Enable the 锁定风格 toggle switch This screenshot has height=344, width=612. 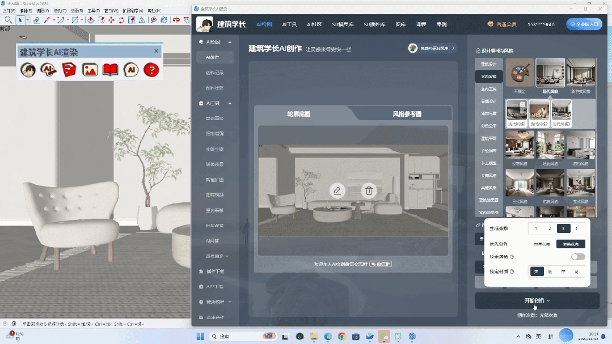pos(578,256)
